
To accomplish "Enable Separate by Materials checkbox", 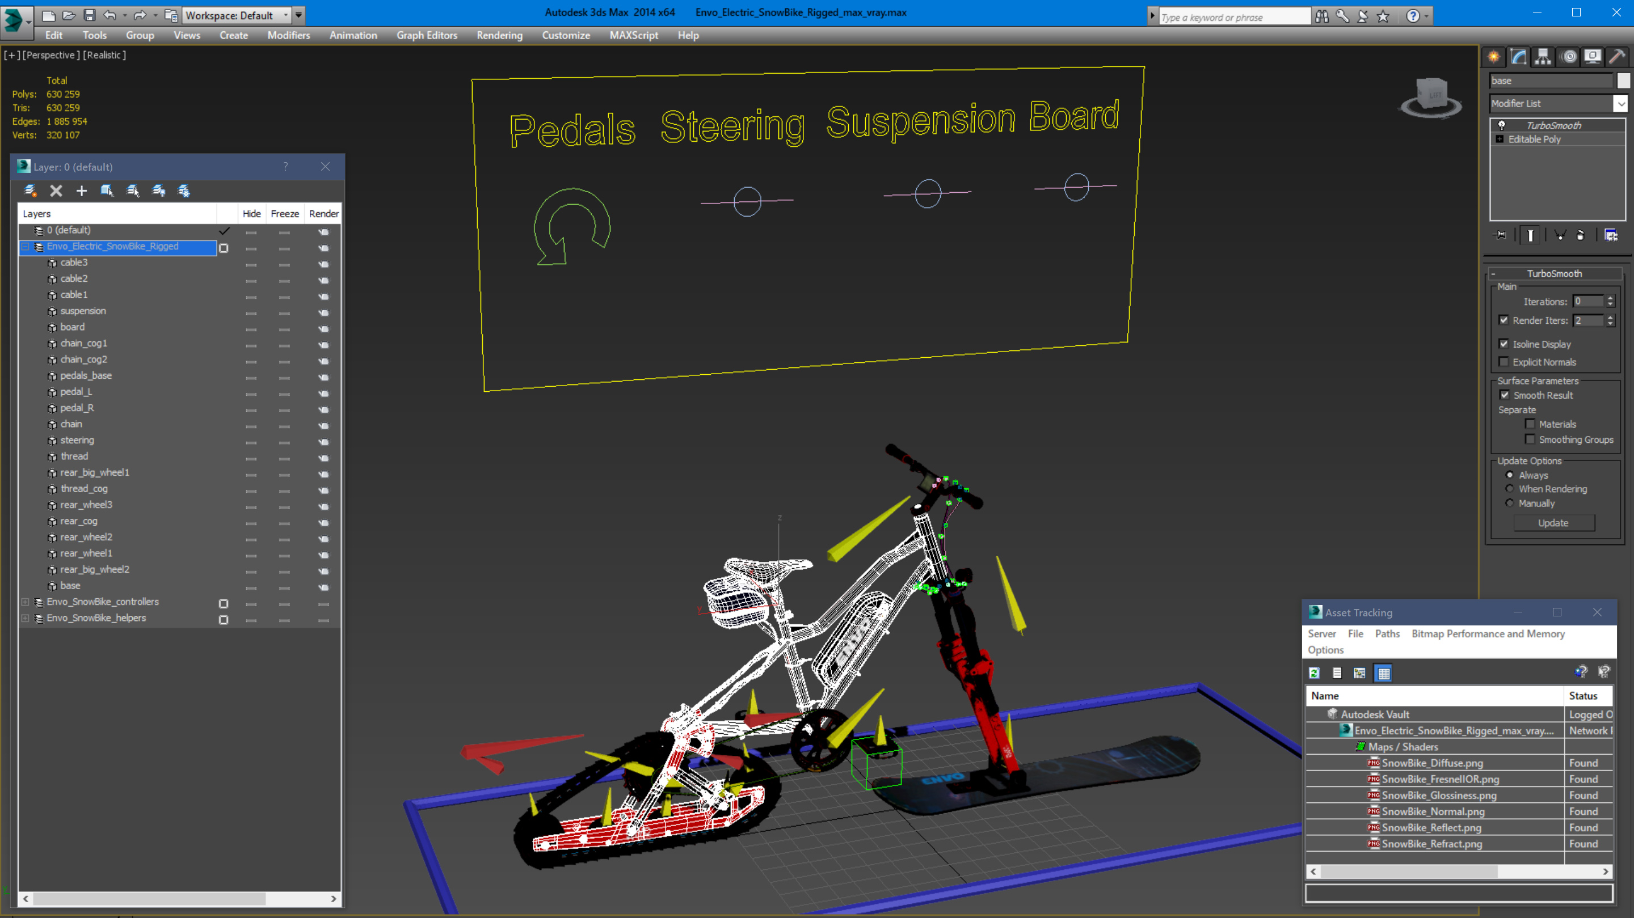I will pyautogui.click(x=1530, y=424).
